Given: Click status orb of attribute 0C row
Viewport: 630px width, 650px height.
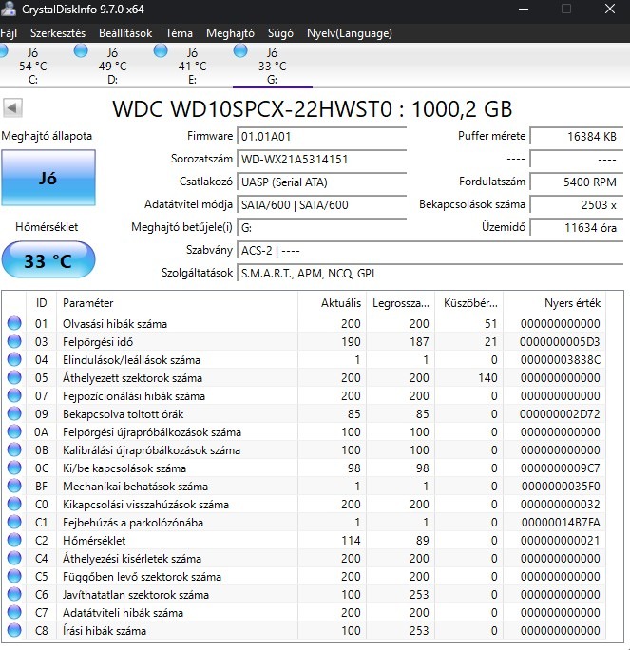Looking at the screenshot, I should pos(14,468).
